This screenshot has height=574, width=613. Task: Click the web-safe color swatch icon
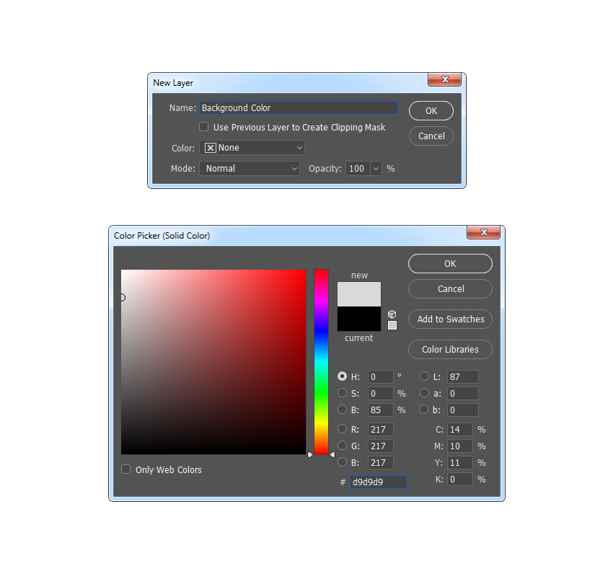pyautogui.click(x=392, y=326)
